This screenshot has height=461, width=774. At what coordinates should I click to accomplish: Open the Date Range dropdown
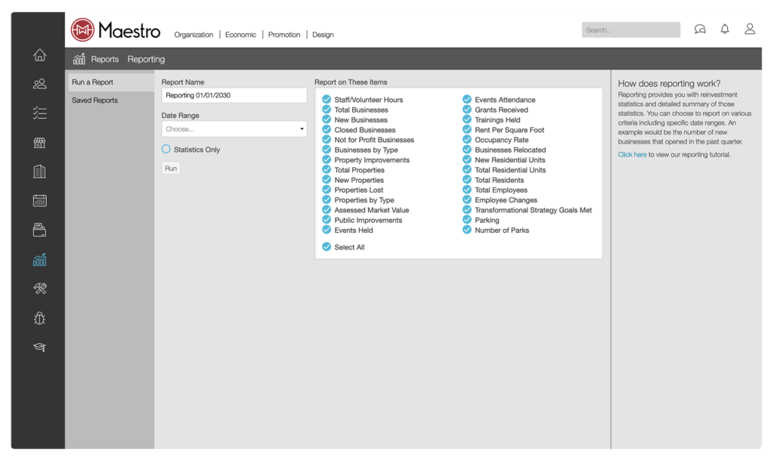click(x=234, y=128)
